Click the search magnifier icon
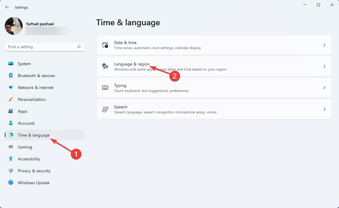The height and width of the screenshot is (208, 339). click(79, 47)
